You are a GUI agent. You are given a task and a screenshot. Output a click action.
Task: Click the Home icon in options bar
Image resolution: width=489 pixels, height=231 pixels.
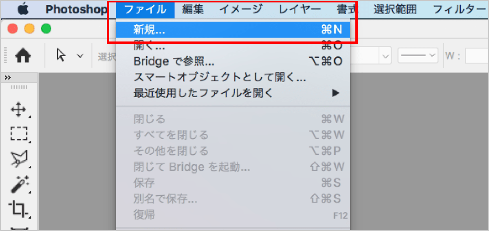pos(24,56)
